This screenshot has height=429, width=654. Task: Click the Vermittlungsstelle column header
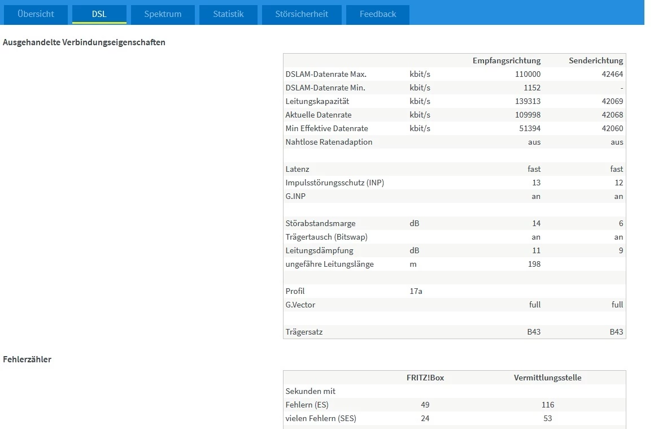click(x=547, y=378)
